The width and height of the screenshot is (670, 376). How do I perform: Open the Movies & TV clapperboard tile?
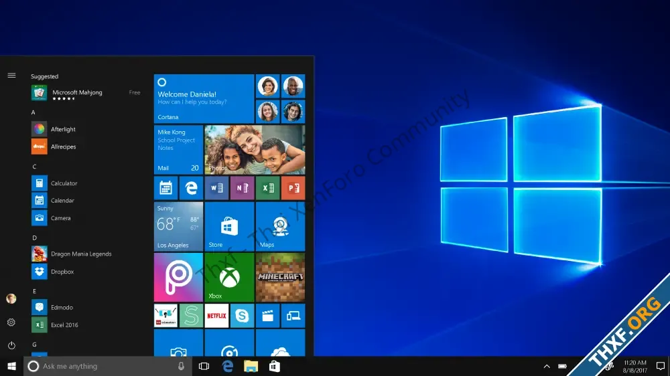(x=267, y=316)
